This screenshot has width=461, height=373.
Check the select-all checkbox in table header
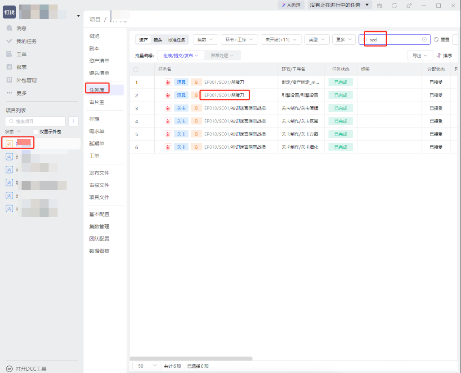[136, 69]
